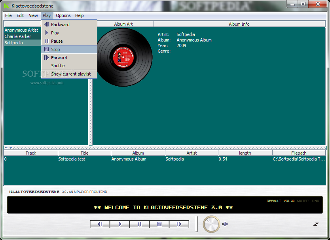Viewport: 330px width, 240px height.
Task: Select Charlie Parker in artist list
Action: click(23, 36)
